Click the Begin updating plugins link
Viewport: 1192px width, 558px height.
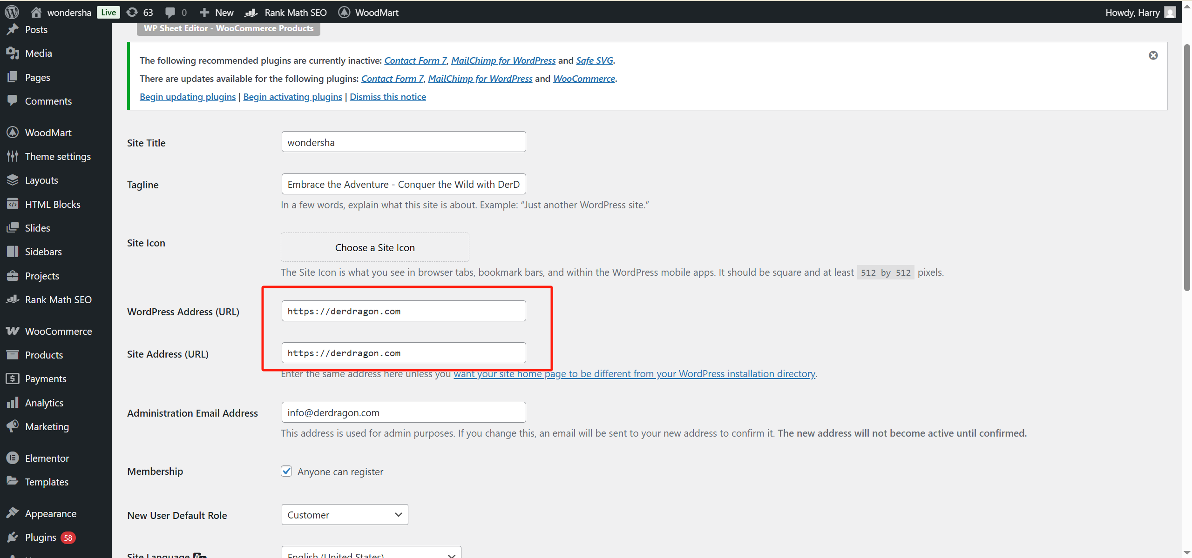[x=187, y=97]
